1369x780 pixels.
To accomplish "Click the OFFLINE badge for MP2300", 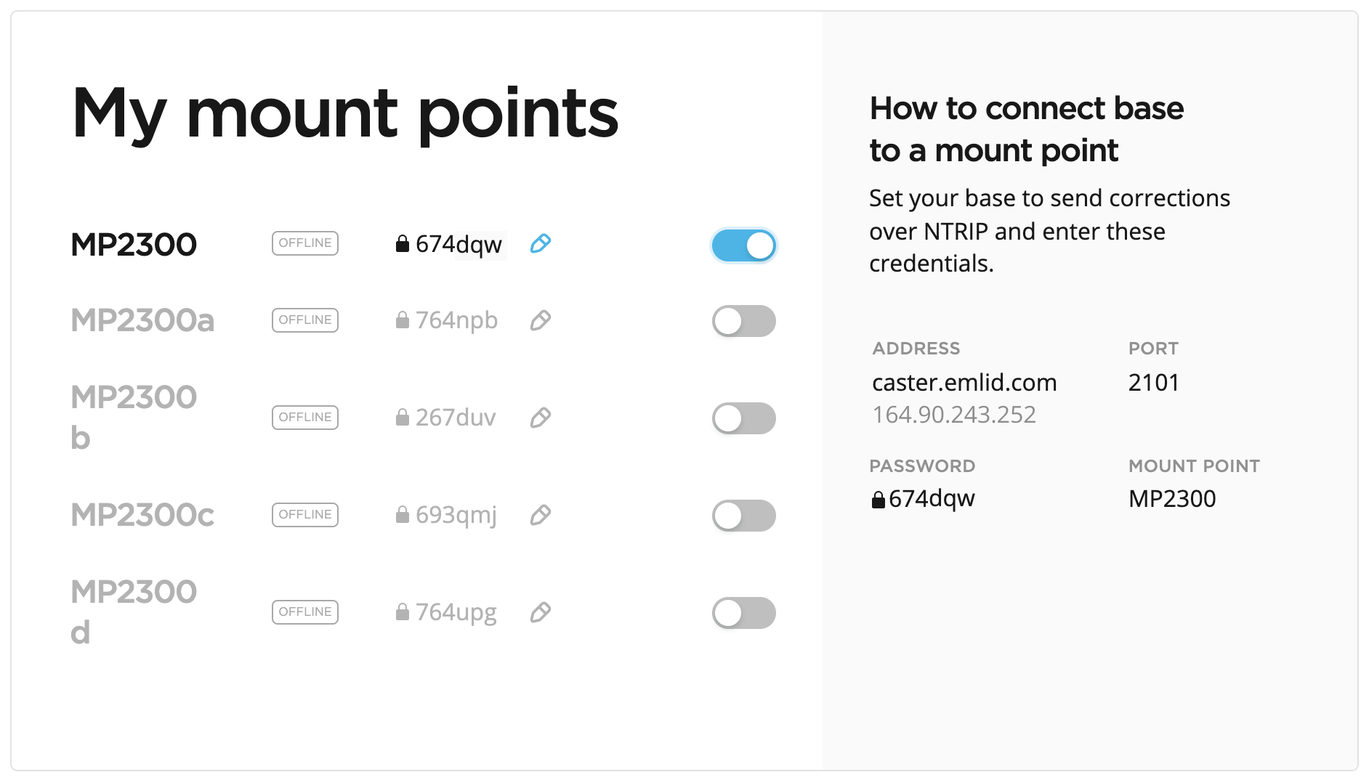I will (304, 243).
